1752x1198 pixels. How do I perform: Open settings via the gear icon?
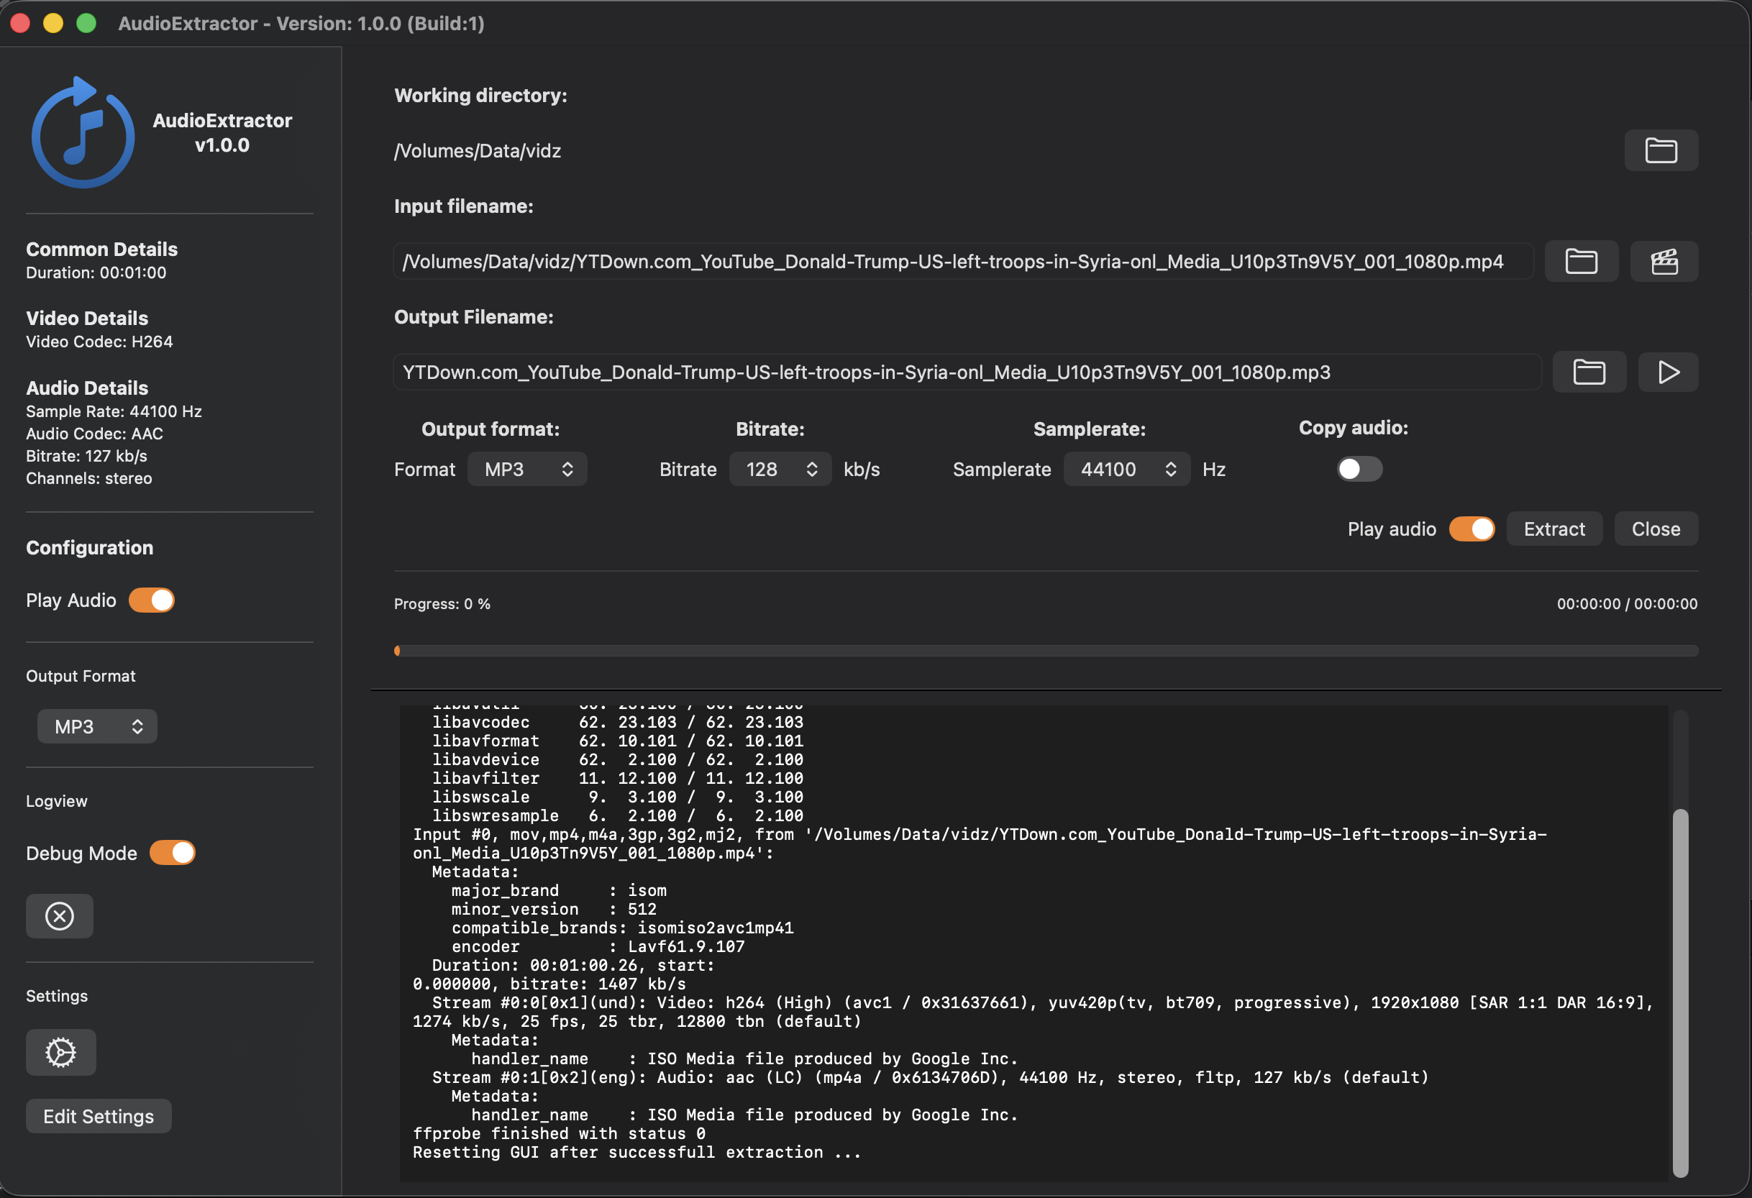(60, 1052)
